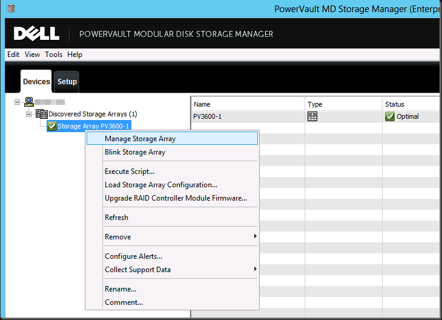Collapse the root management station node
This screenshot has height=320, width=442.
17,102
